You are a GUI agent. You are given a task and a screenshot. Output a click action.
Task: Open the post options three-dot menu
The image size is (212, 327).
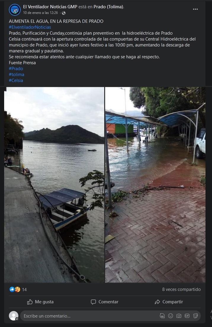pos(195,9)
